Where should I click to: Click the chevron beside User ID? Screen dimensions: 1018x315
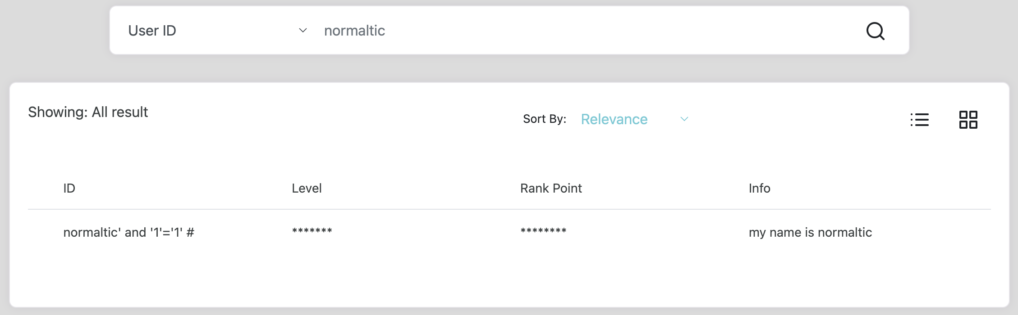click(x=303, y=31)
